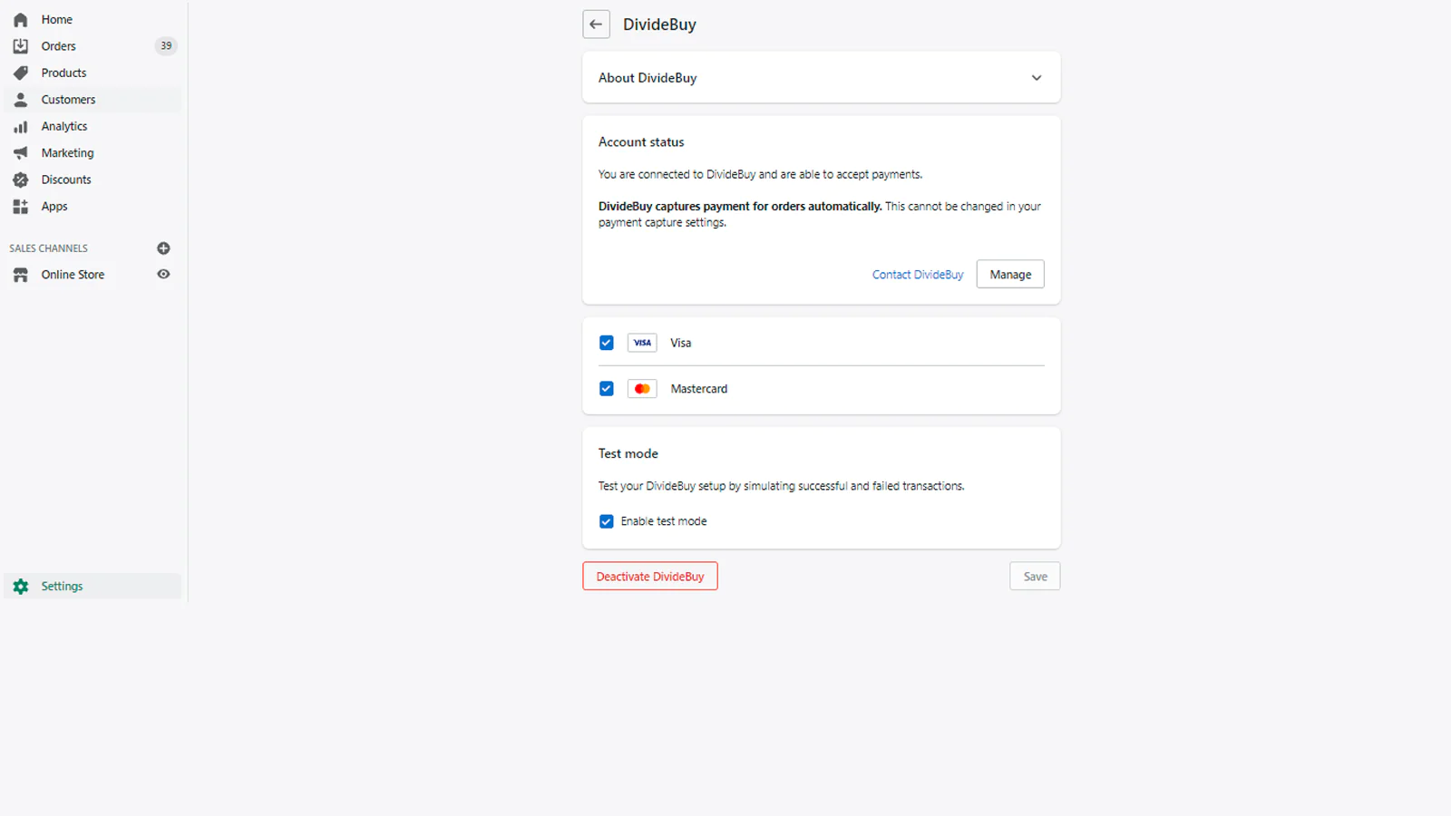Screen dimensions: 1451x816
Task: Click the Online Store storefront icon
Action: point(20,275)
